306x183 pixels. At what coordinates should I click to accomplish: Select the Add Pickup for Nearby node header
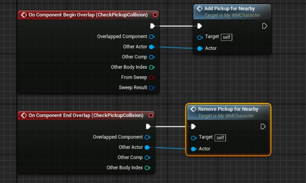click(x=232, y=12)
